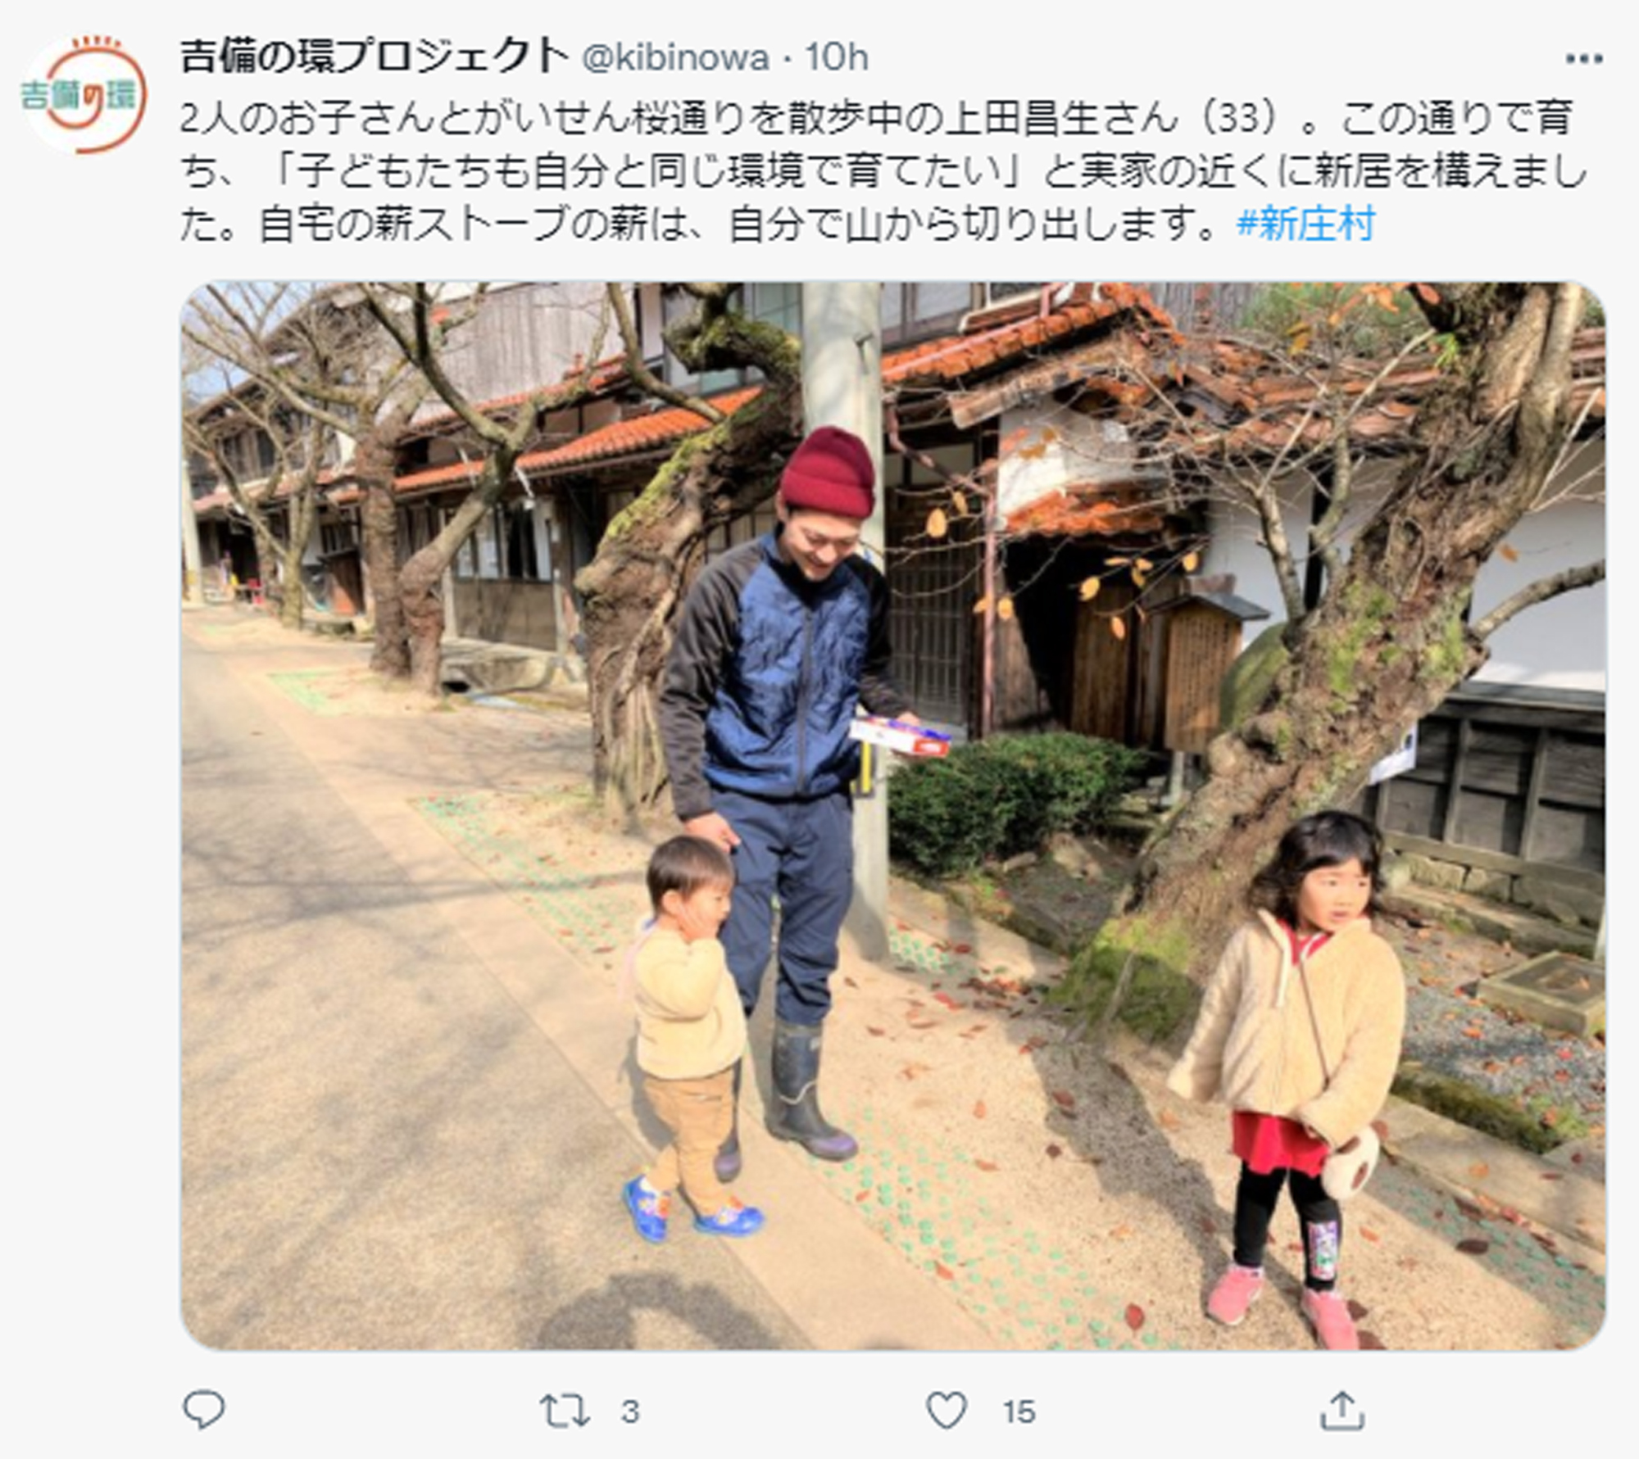
Task: Click the wooden signboard in the photo
Action: click(1203, 670)
